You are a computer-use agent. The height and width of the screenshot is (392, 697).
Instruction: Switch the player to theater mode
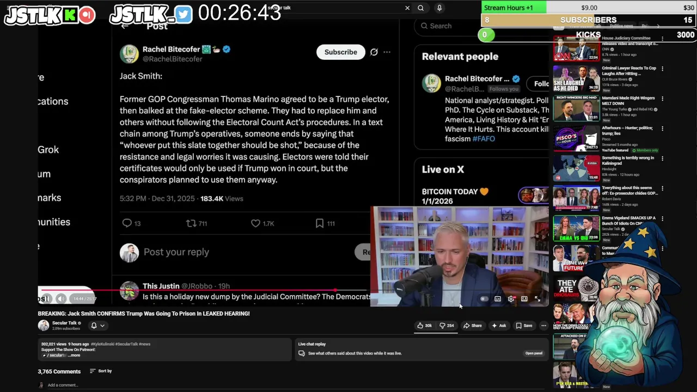click(x=524, y=299)
